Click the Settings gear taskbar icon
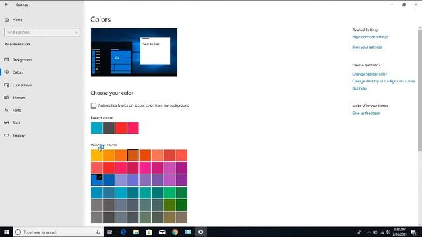The height and width of the screenshot is (237, 422). (200, 232)
